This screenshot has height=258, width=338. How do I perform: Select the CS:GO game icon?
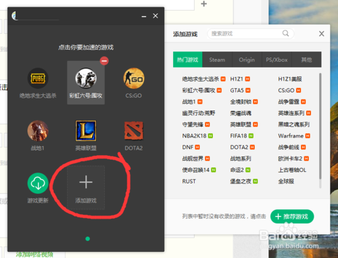[134, 79]
